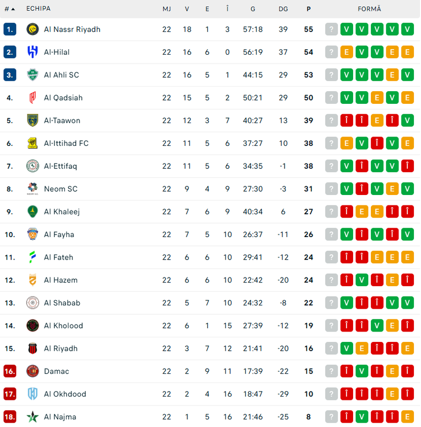
Task: Click Al Kholood's green V form badge
Action: pos(377,326)
